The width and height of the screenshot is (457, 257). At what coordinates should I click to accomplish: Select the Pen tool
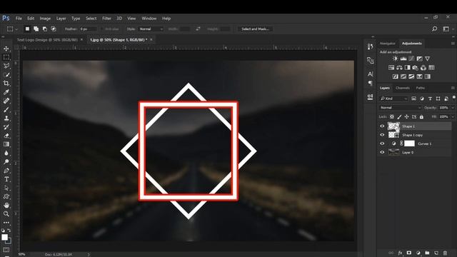click(x=6, y=171)
